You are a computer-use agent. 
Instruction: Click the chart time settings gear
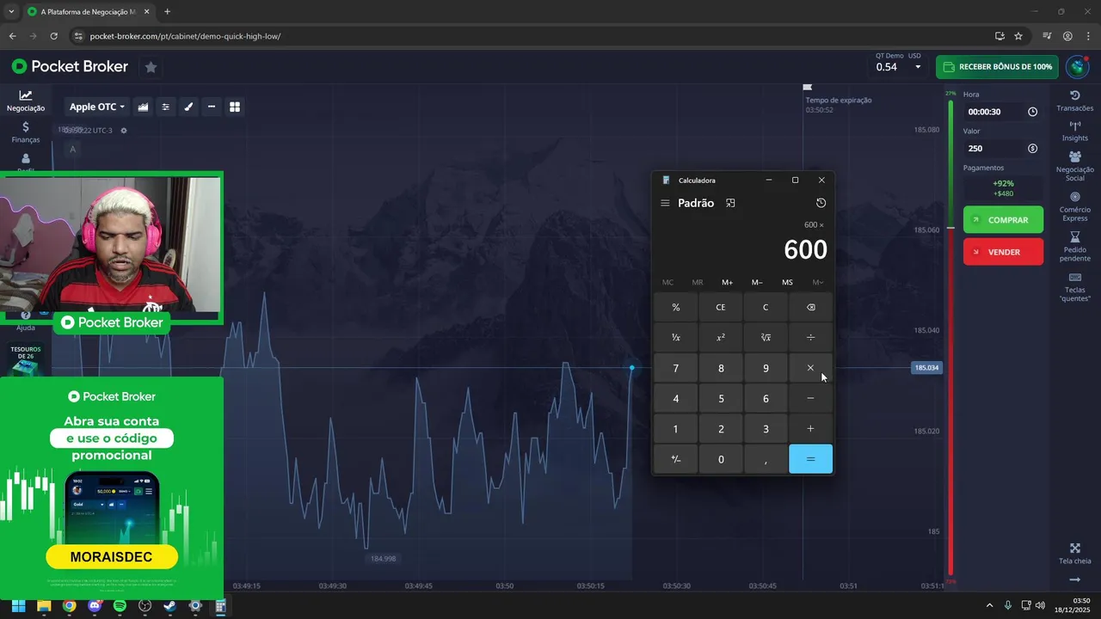click(x=124, y=131)
